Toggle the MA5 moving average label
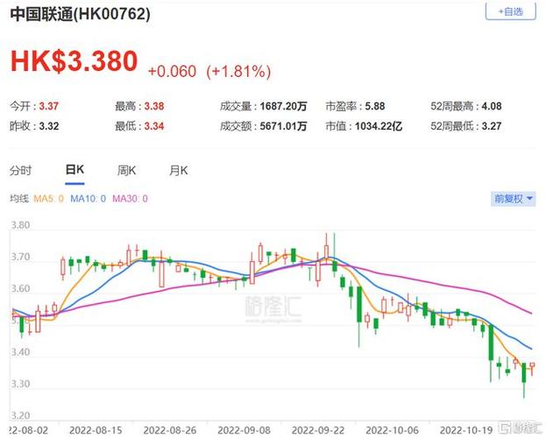Screen dimensions: 546x438 tap(50, 199)
